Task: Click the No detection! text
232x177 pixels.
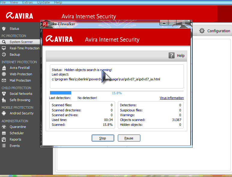Action: tap(87, 98)
